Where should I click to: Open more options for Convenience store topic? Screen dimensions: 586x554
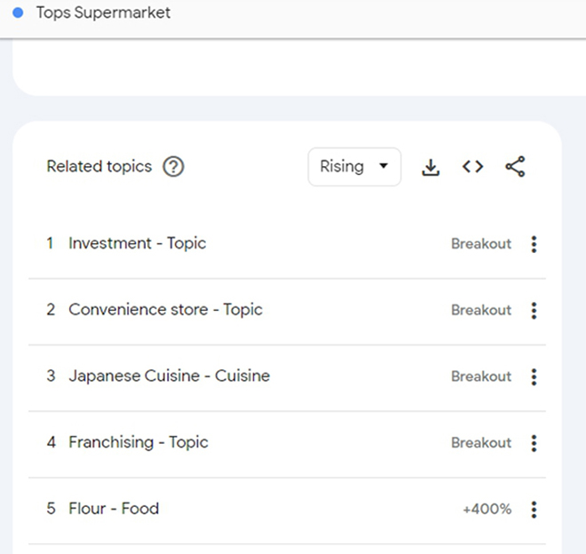(534, 310)
